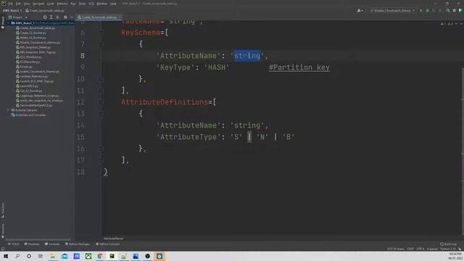Open the Python Packages tool window

[x=78, y=244]
